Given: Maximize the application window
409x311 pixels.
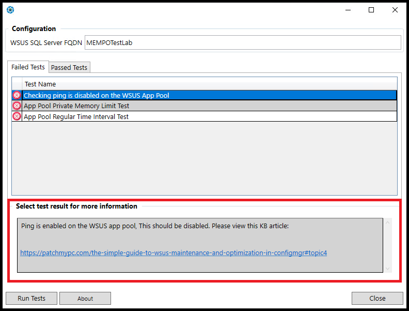Looking at the screenshot, I should click(371, 10).
